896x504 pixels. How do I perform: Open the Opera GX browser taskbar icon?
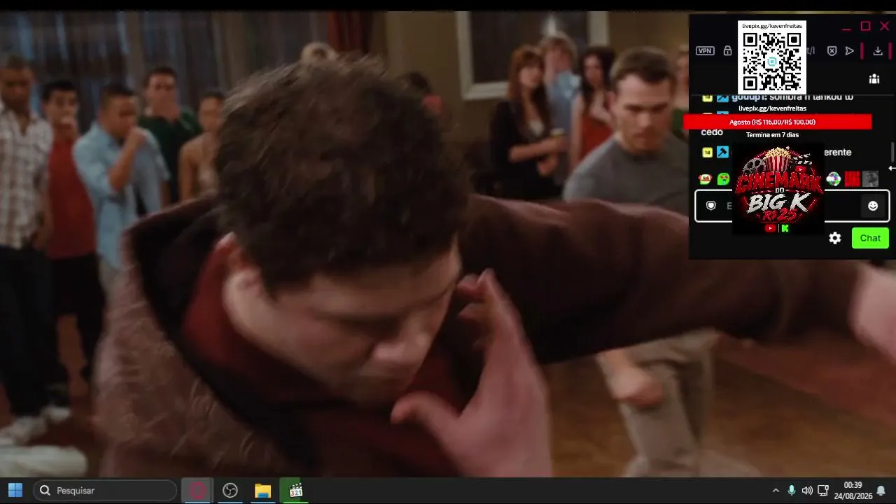click(198, 491)
